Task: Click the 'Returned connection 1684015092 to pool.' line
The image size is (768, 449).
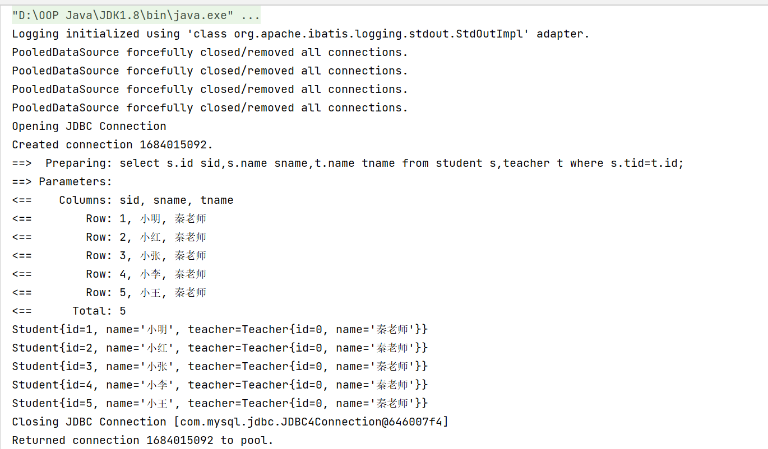Action: pyautogui.click(x=143, y=441)
